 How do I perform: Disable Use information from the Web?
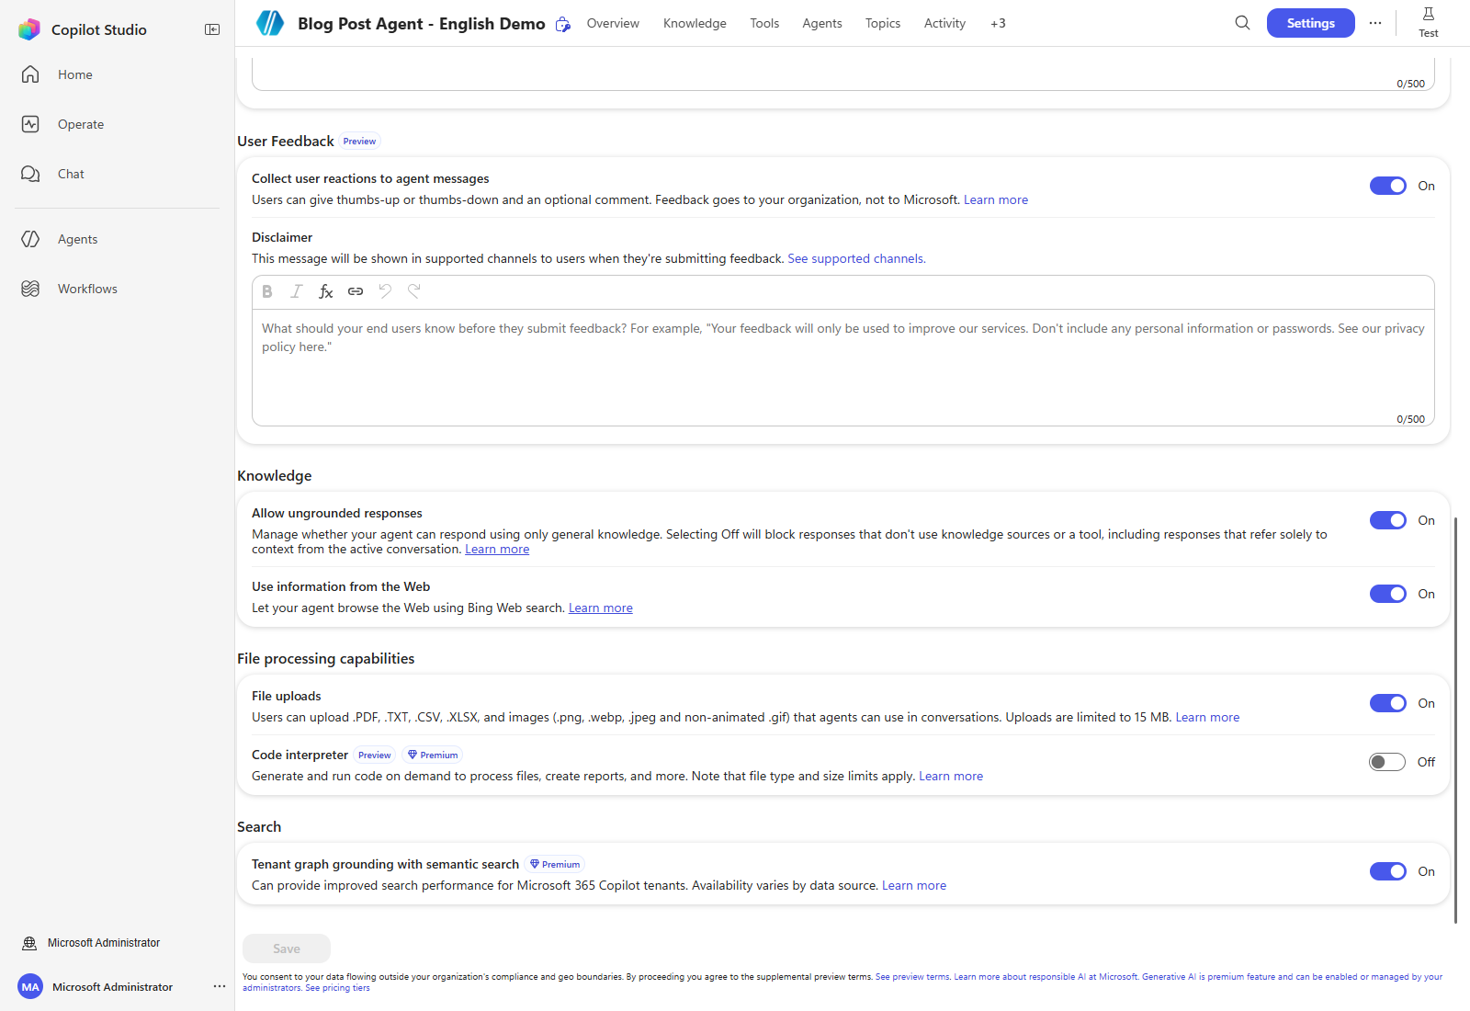tap(1387, 594)
